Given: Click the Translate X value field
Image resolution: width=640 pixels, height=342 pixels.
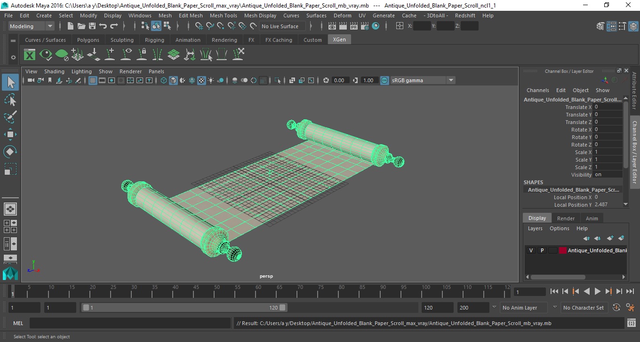Looking at the screenshot, I should pos(608,107).
